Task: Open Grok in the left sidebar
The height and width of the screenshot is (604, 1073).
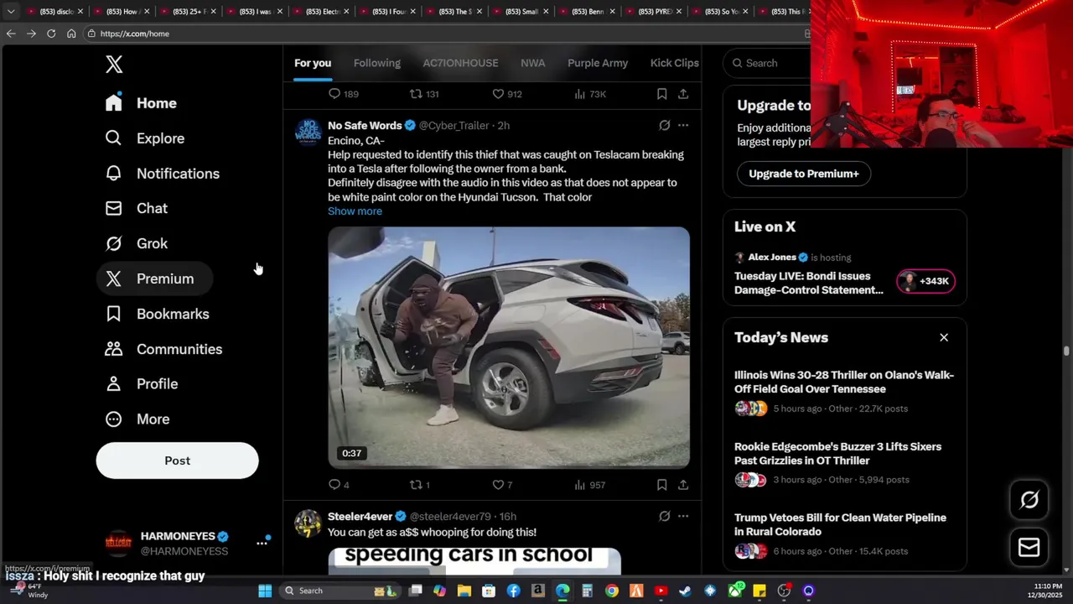Action: [136, 243]
